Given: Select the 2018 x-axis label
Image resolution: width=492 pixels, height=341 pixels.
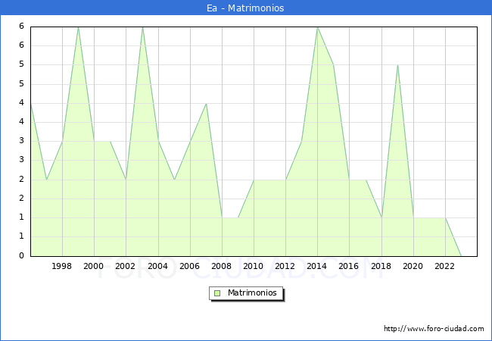Looking at the screenshot, I should point(381,266).
